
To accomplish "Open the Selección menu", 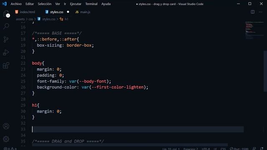I will (x=45, y=4).
